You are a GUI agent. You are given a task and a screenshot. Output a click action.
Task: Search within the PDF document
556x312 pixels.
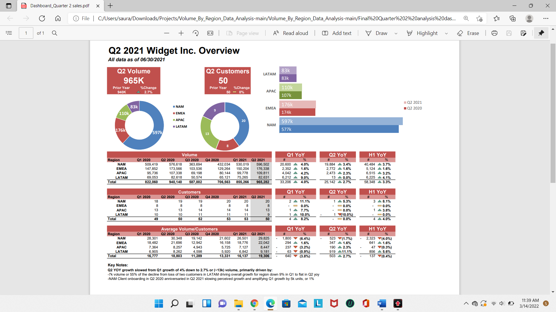point(55,33)
